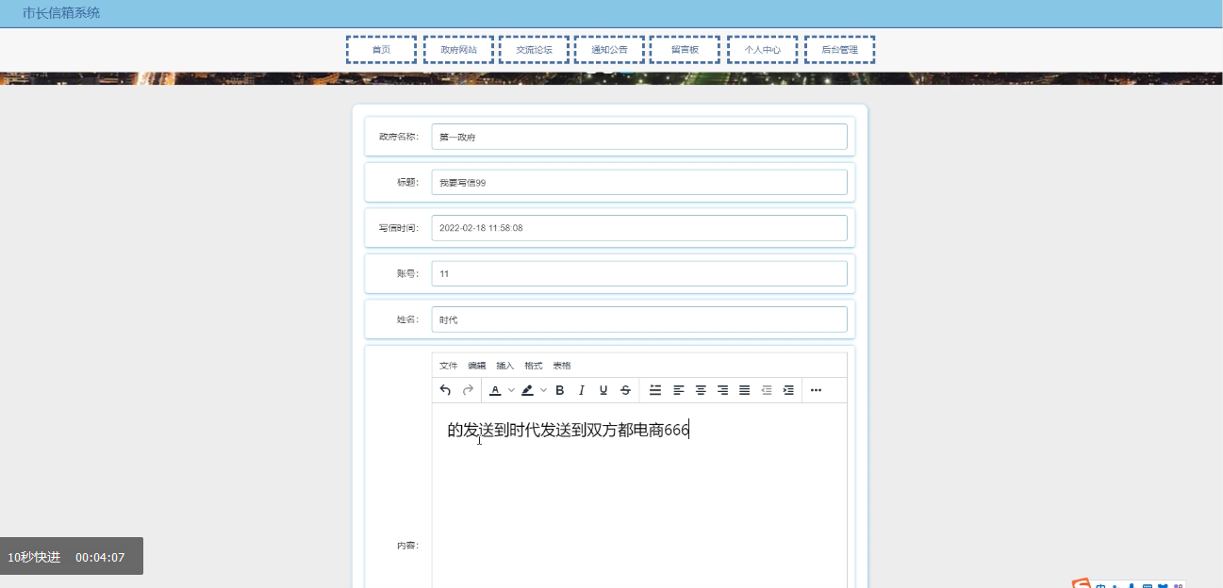Screen dimensions: 1223x588
Task: Open the 插入 menu in the editor
Action: click(505, 365)
